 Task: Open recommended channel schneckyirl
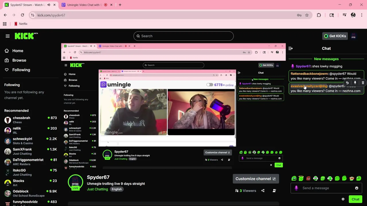[30, 141]
